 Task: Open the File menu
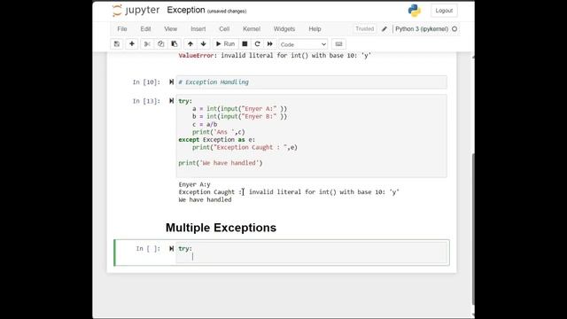[122, 29]
